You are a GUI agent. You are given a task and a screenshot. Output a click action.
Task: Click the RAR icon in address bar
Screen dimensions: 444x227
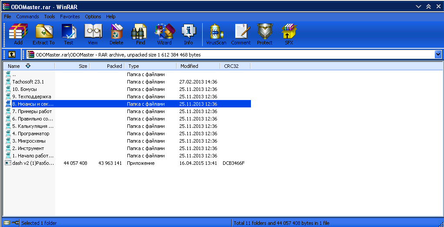click(30, 55)
